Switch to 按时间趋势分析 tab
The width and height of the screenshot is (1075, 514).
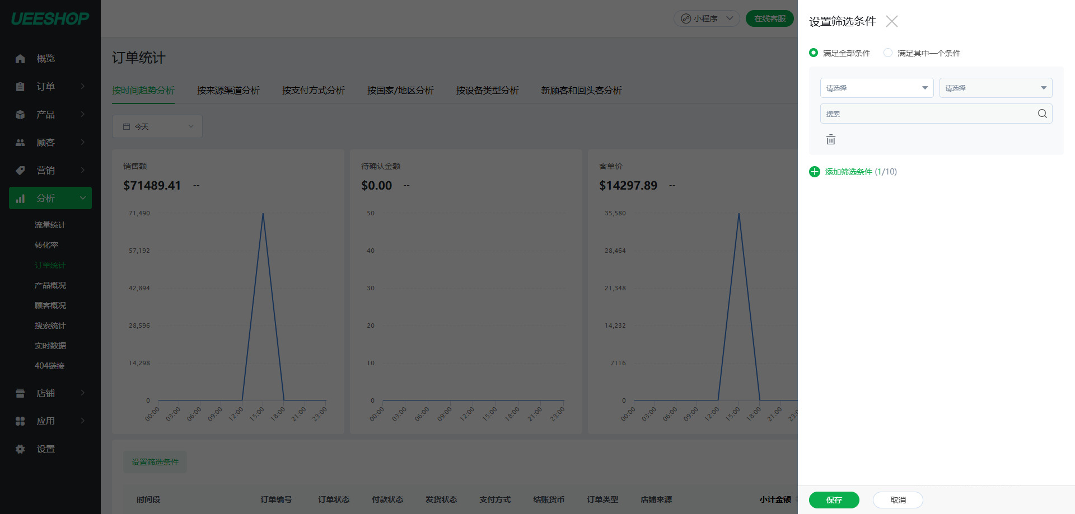(143, 90)
